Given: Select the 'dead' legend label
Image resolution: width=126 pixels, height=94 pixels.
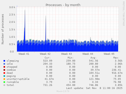Looking at the screenshot, I should [x=10, y=73].
